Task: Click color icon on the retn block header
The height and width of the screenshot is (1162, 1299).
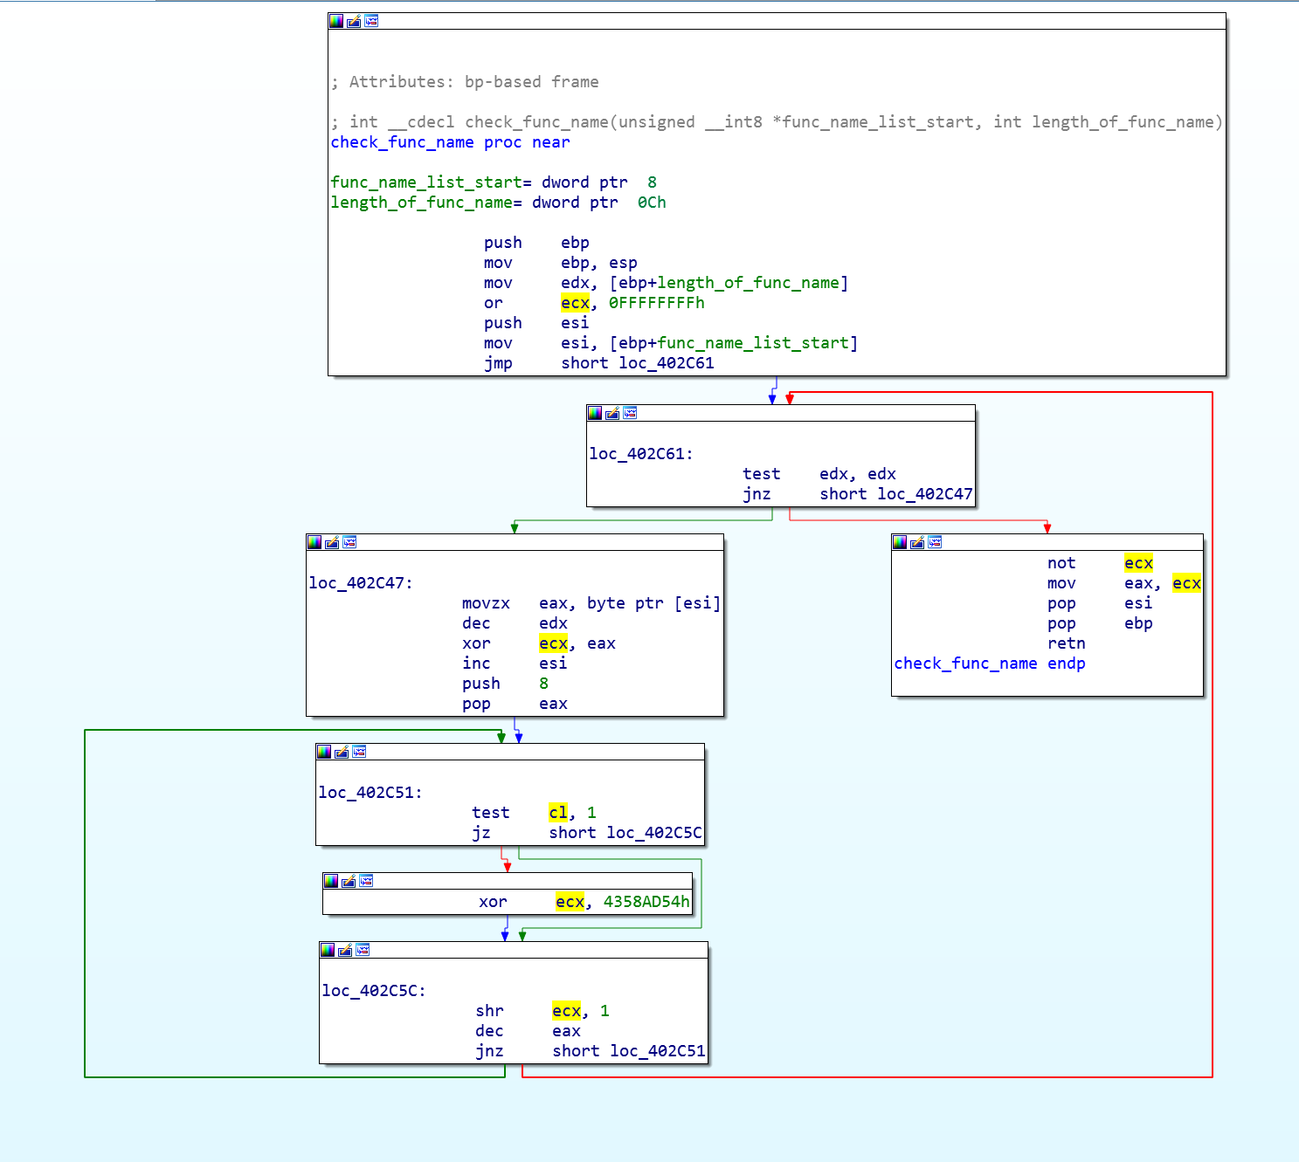Action: pyautogui.click(x=900, y=542)
